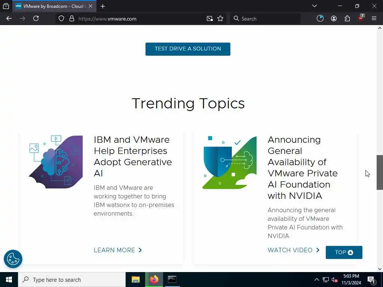This screenshot has height=287, width=383.
Task: Open the extensions puzzle-piece menu
Action: pos(347,19)
